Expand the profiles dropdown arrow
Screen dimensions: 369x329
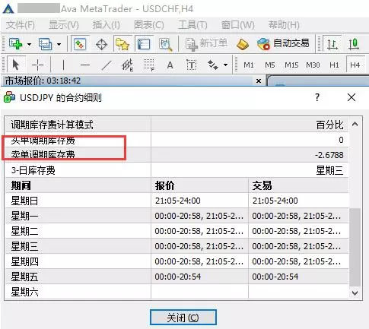coord(59,44)
